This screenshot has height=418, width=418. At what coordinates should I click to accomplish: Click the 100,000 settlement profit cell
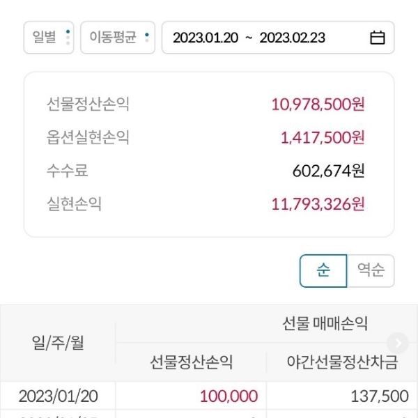[x=229, y=396]
